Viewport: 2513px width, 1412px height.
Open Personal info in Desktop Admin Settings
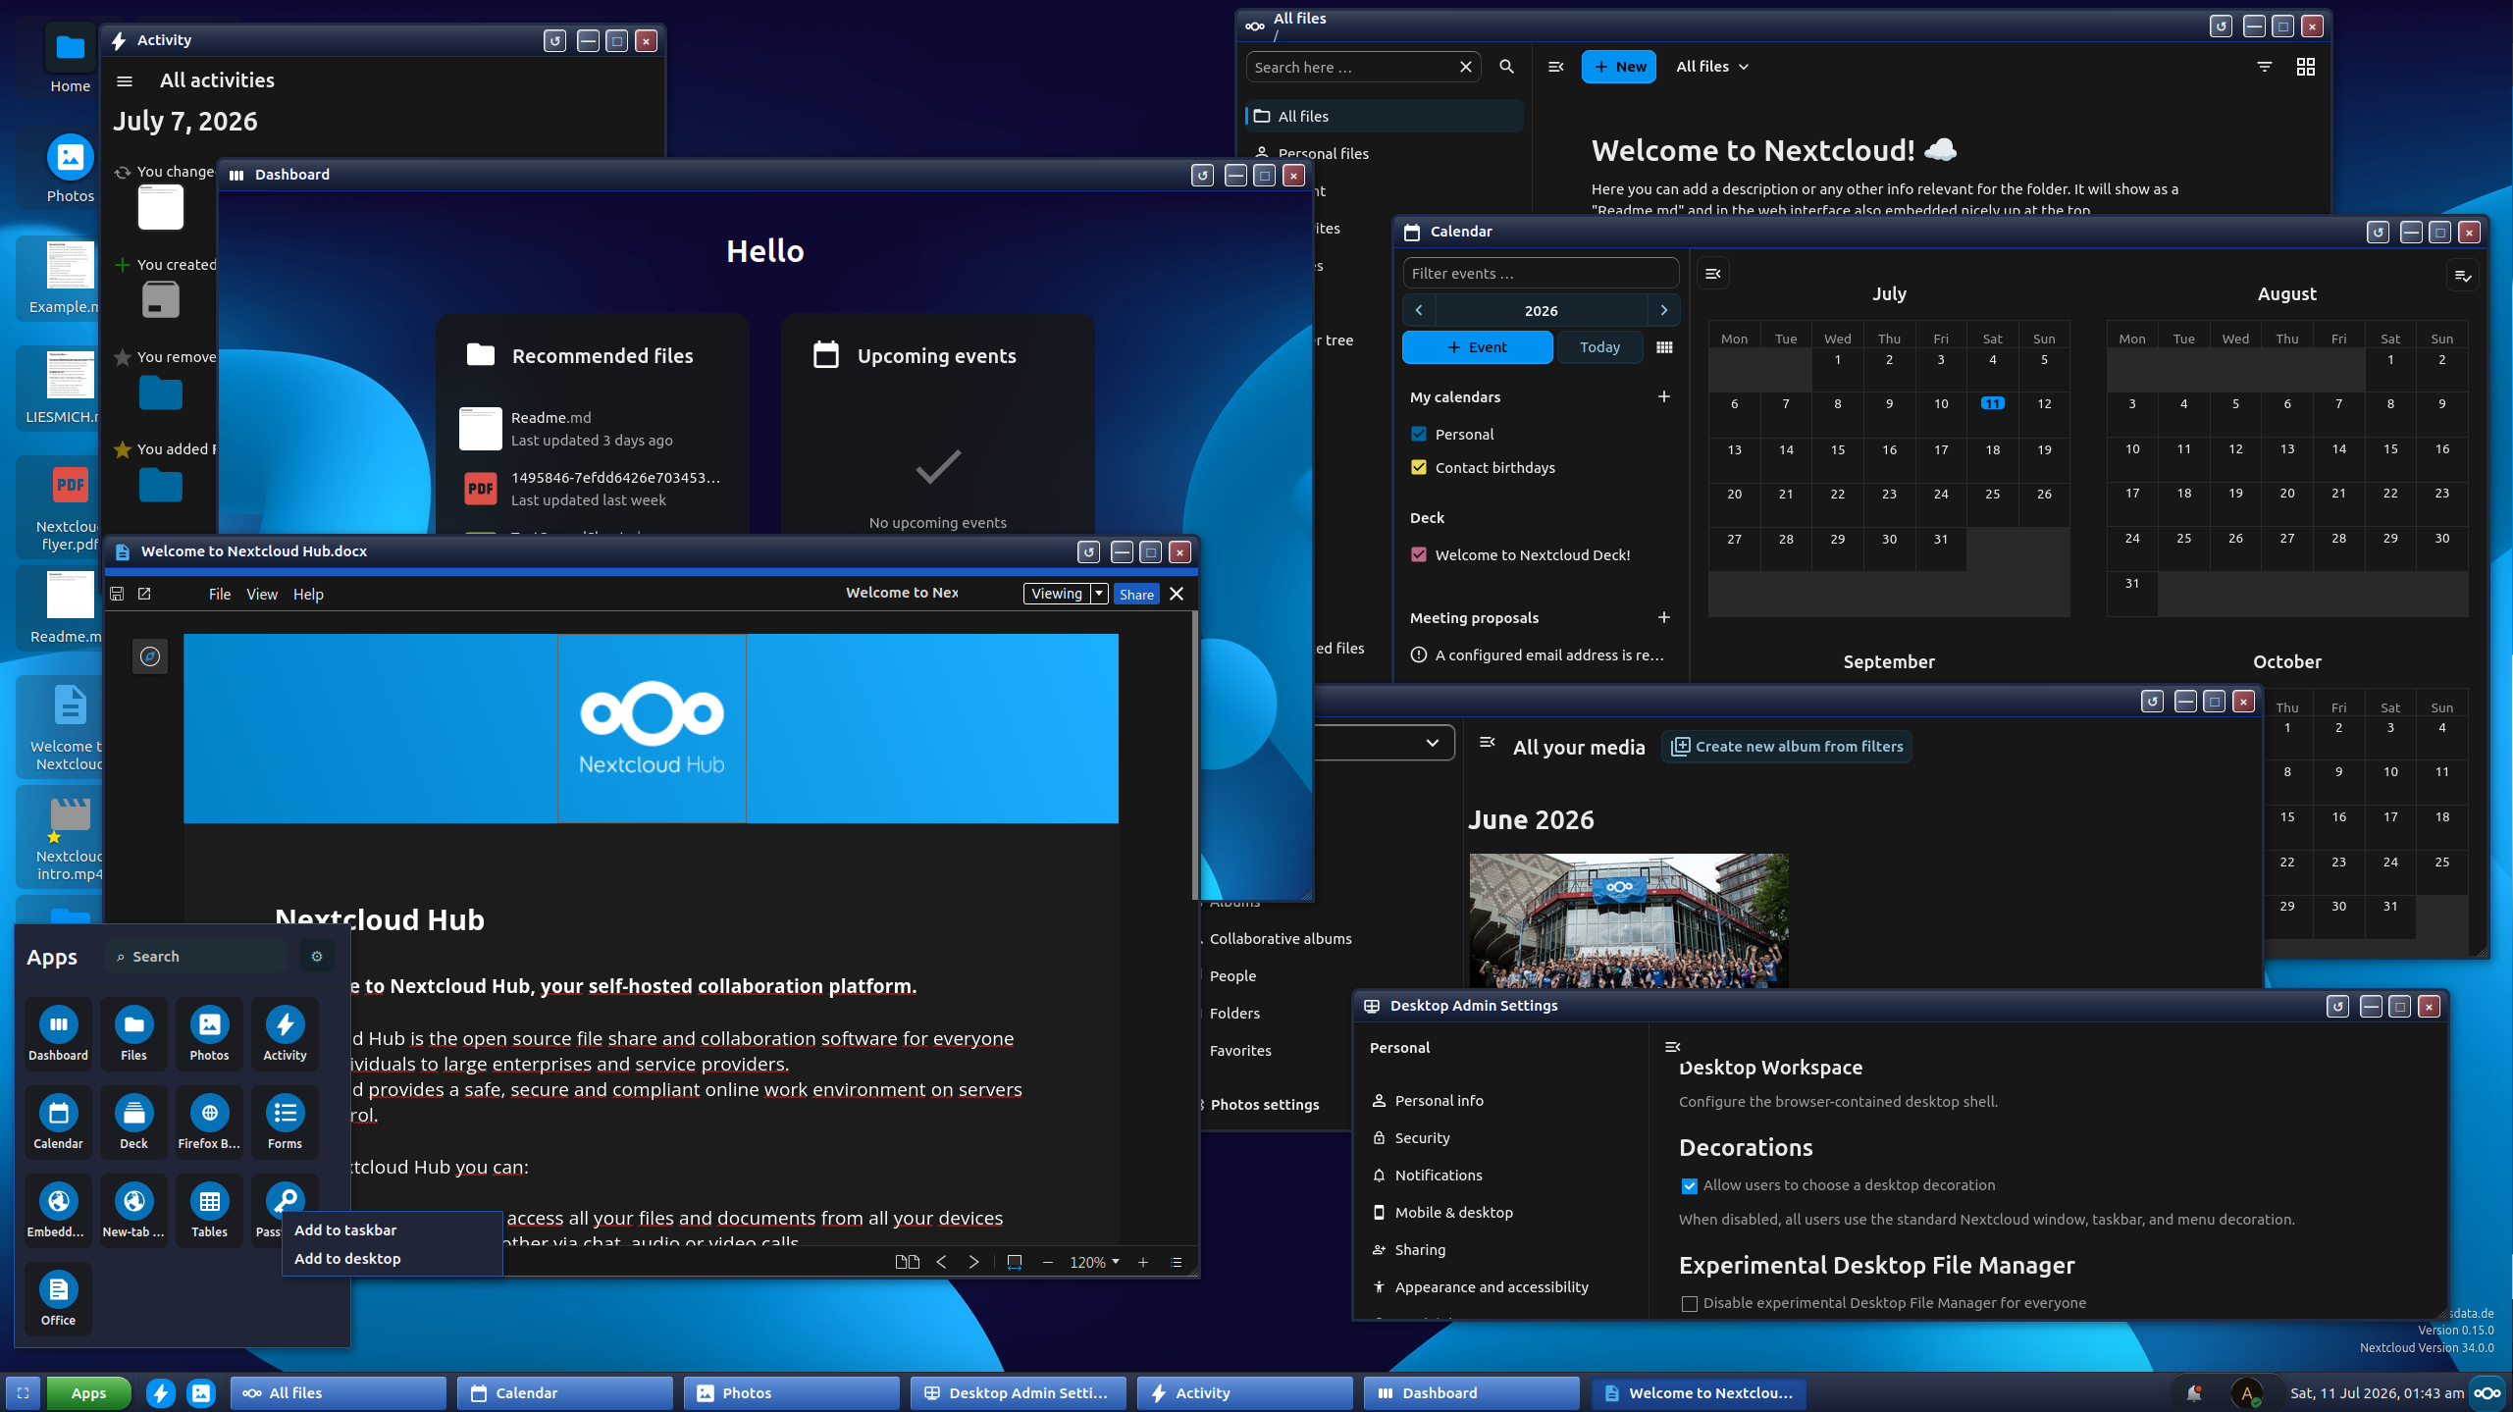1439,1100
